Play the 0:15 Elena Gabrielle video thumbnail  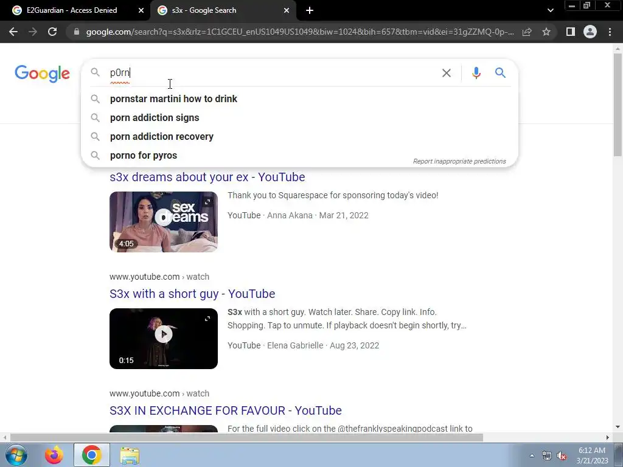click(163, 338)
